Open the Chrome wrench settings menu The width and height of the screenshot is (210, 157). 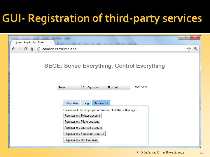[196, 49]
